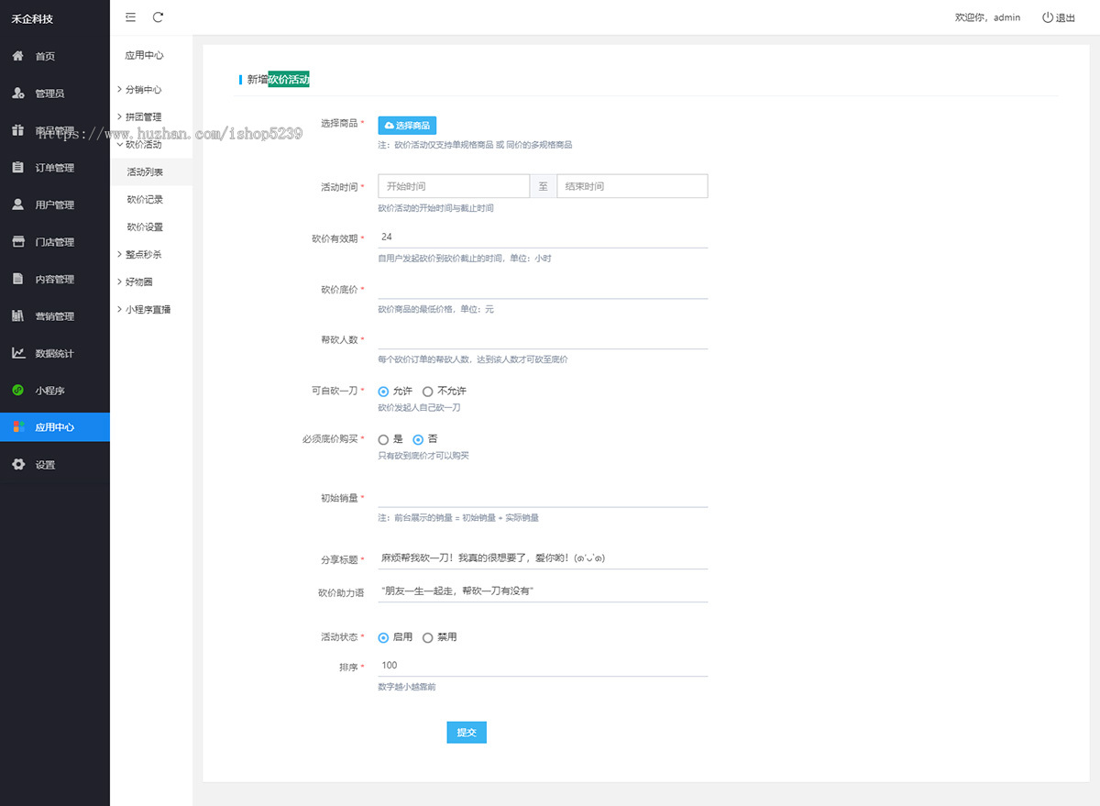This screenshot has width=1100, height=806.
Task: Click the 选择商品 button
Action: (x=407, y=126)
